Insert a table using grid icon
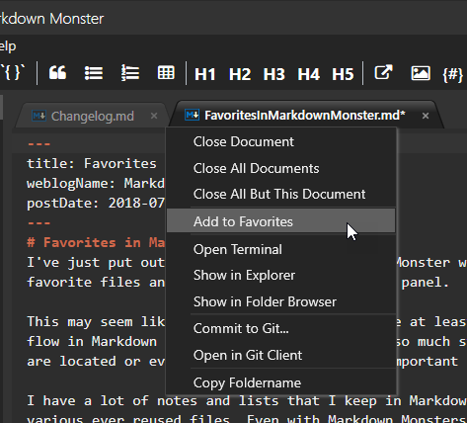This screenshot has height=423, width=467. pos(166,73)
